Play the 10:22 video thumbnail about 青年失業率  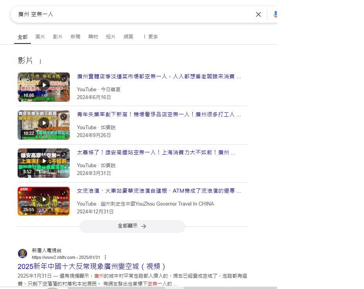click(x=43, y=125)
